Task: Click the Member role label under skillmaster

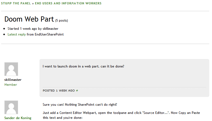Action: 11,85
